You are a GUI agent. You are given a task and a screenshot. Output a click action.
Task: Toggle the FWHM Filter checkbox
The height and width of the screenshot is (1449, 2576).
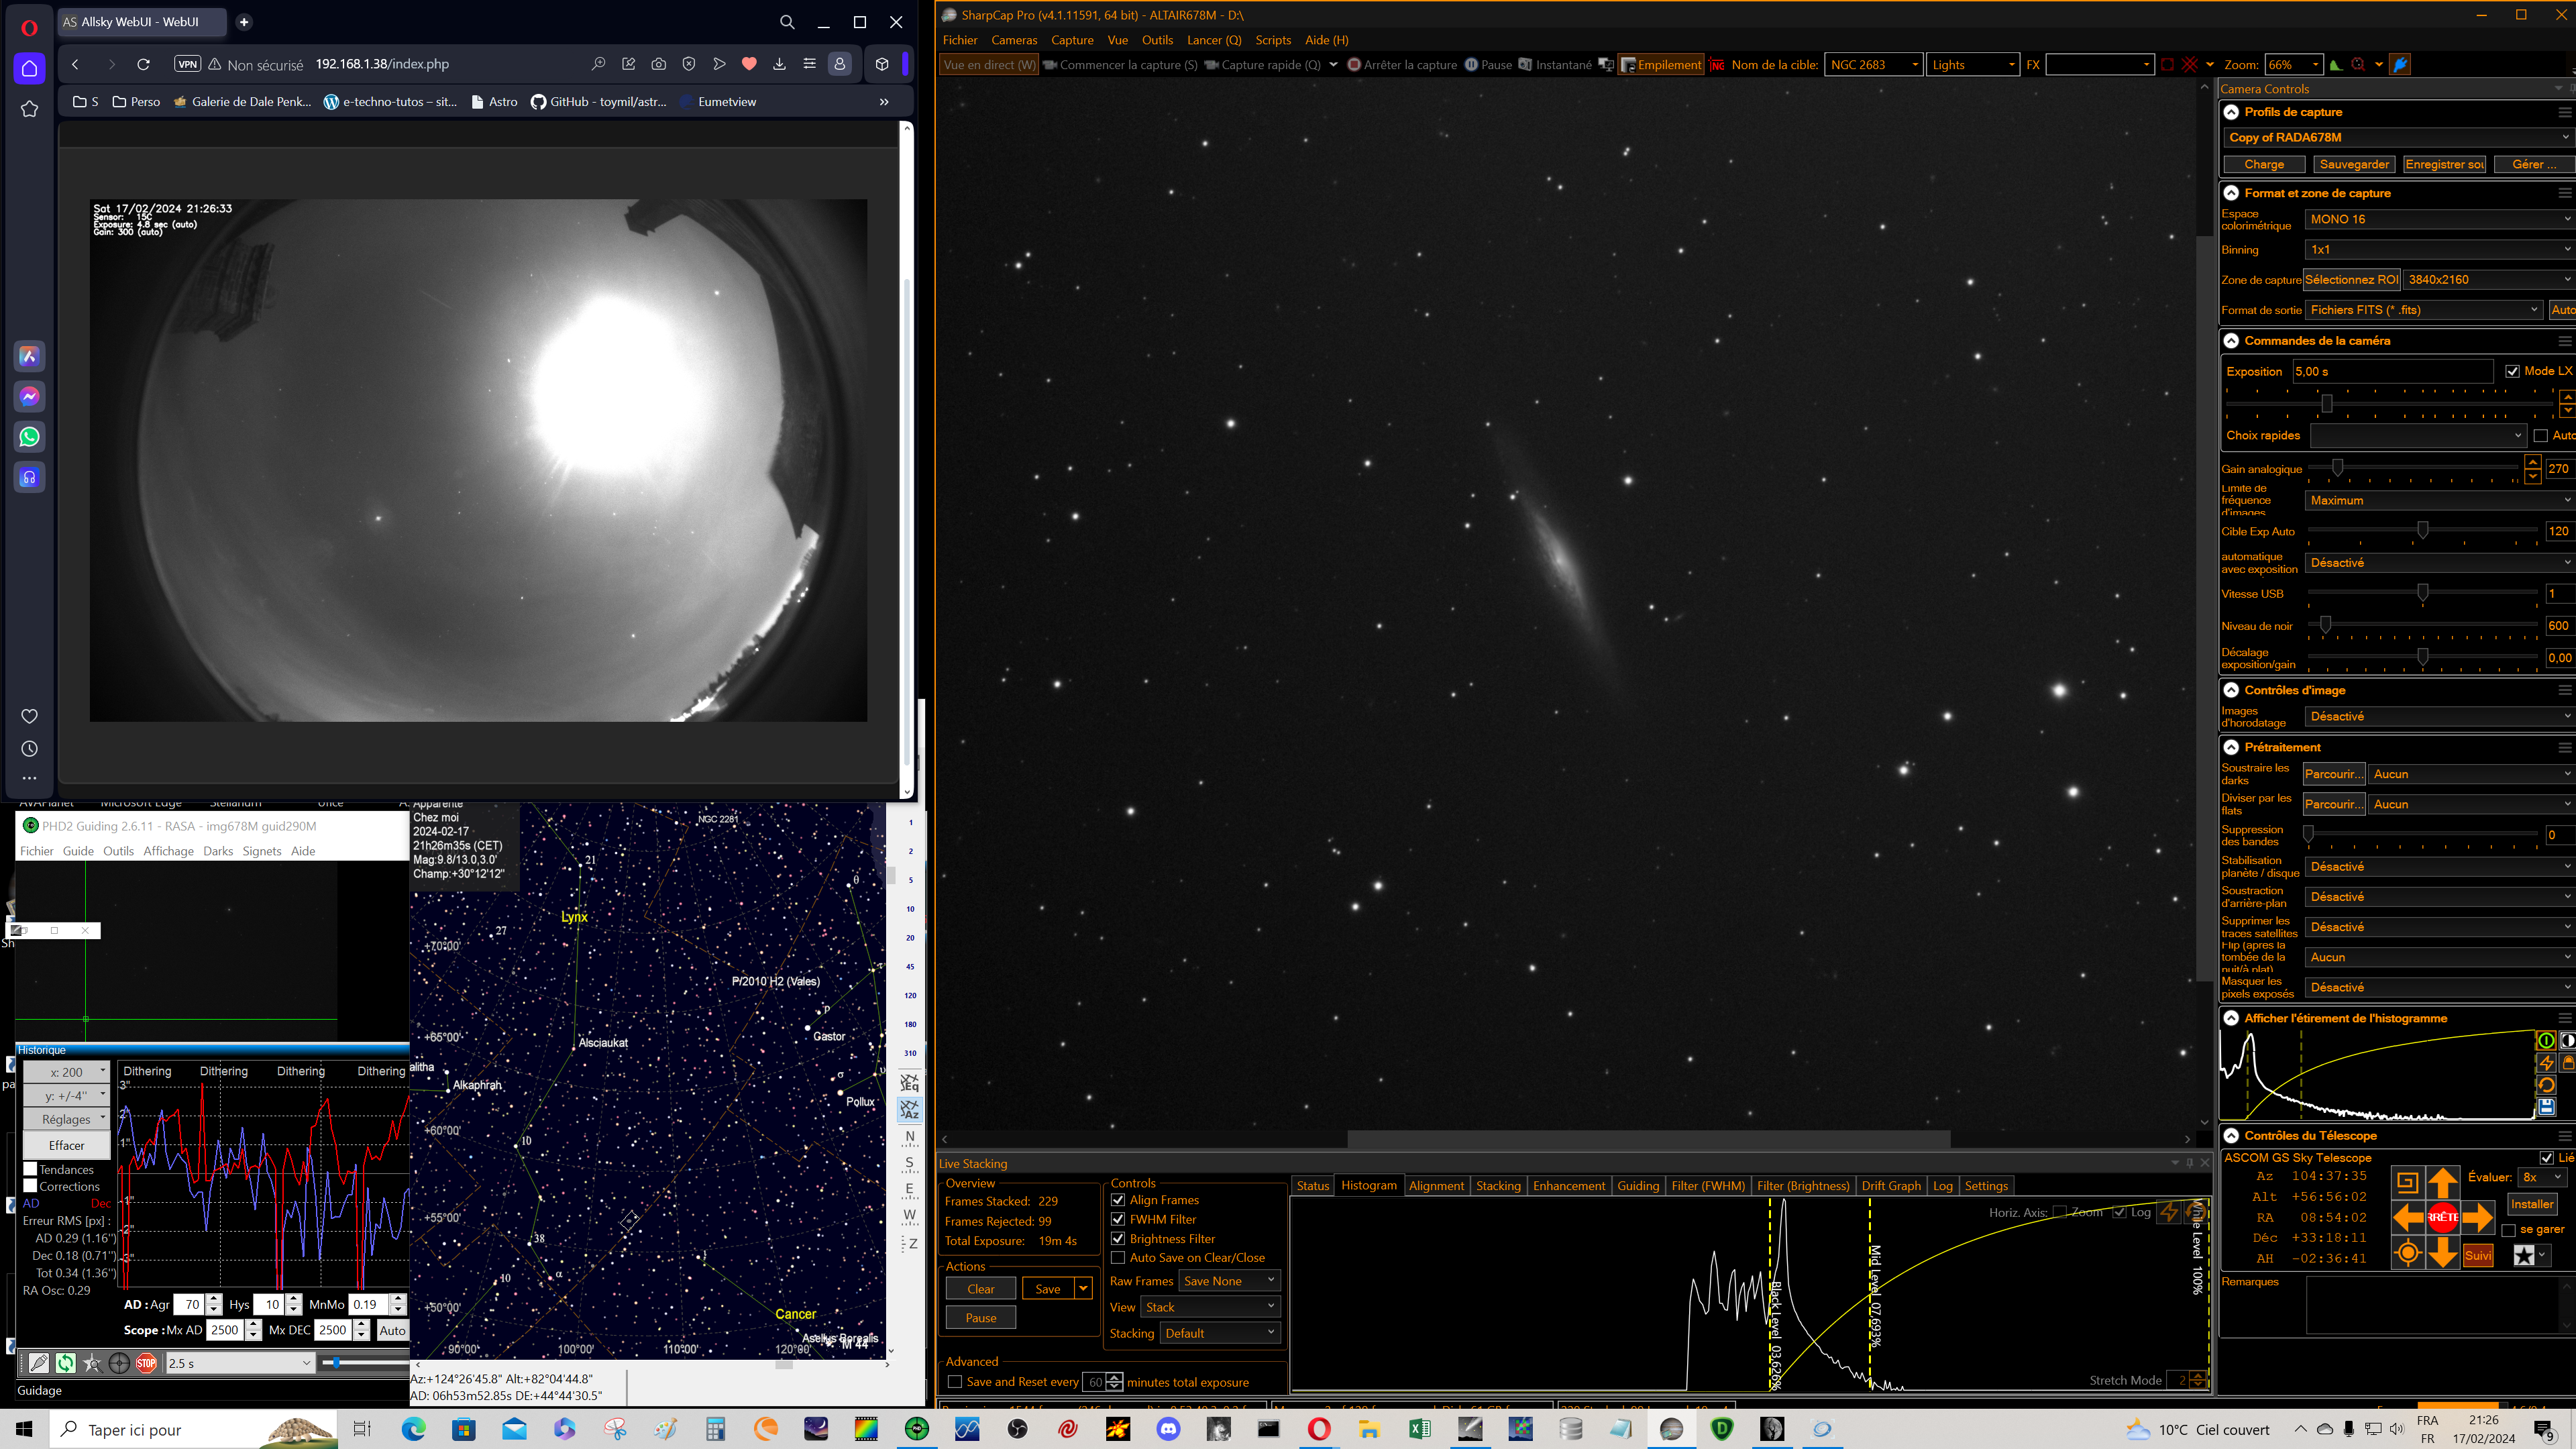(x=1118, y=1219)
